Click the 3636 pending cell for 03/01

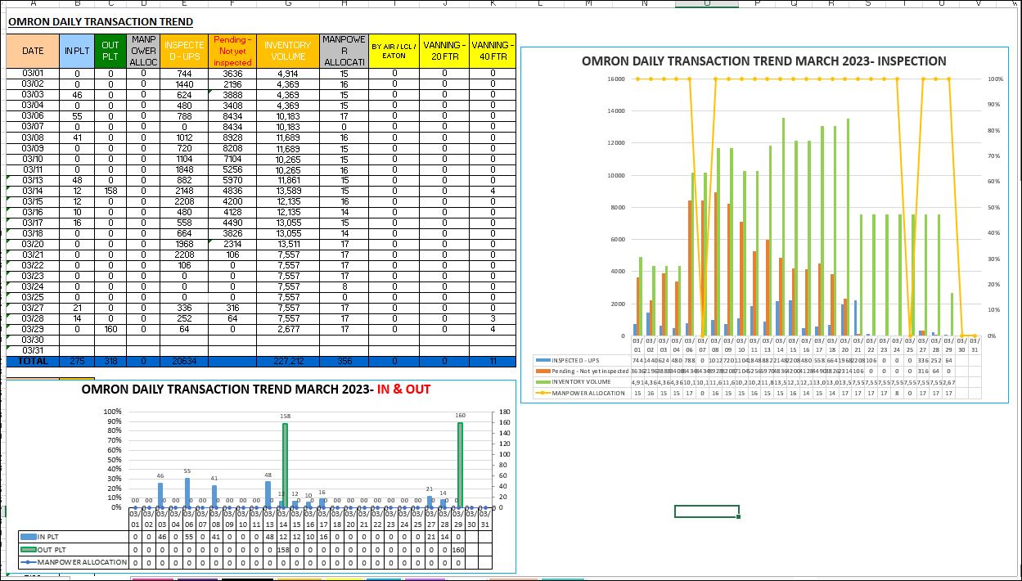232,73
